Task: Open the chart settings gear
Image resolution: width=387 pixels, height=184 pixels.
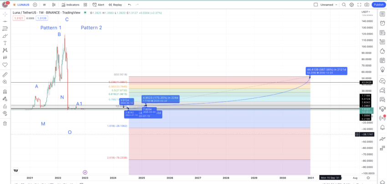Action: point(351,5)
